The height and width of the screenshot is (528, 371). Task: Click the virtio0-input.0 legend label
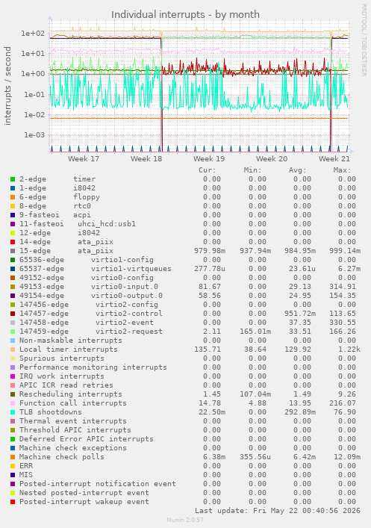coord(124,287)
